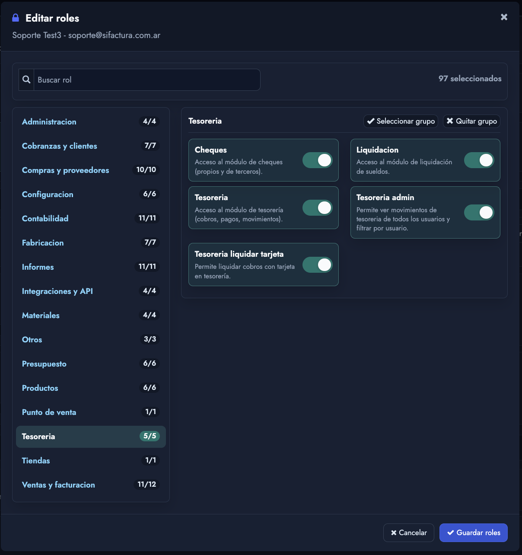Select the Otros category
Image resolution: width=522 pixels, height=555 pixels.
91,339
